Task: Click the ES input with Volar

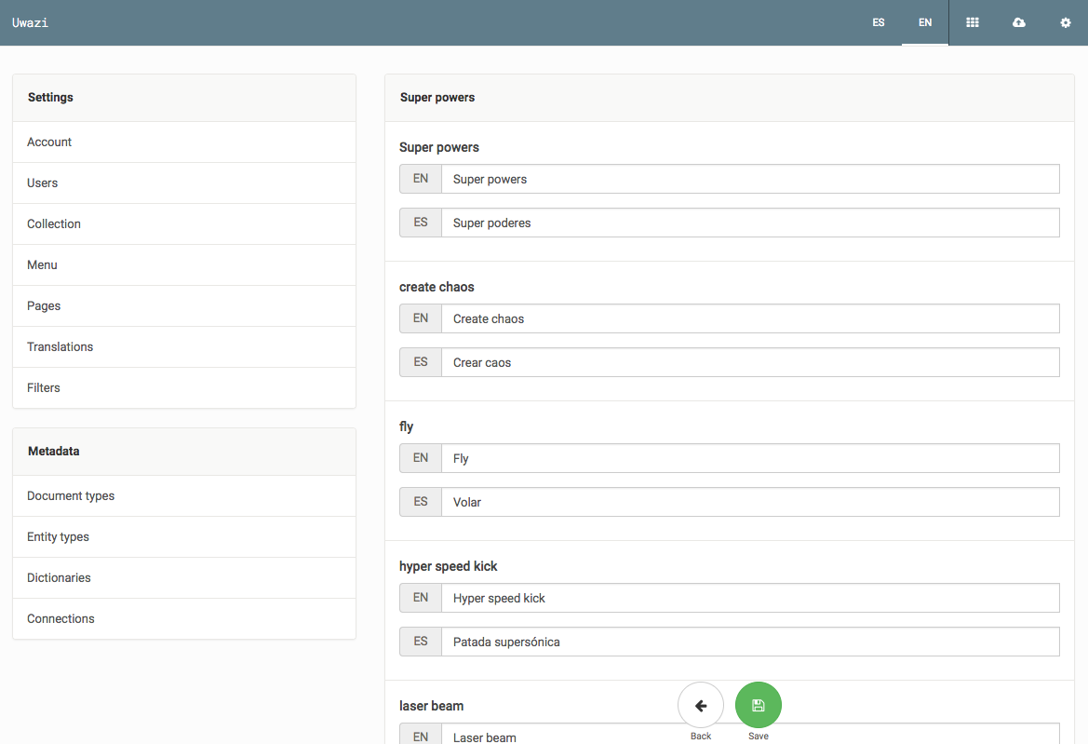Action: (749, 502)
